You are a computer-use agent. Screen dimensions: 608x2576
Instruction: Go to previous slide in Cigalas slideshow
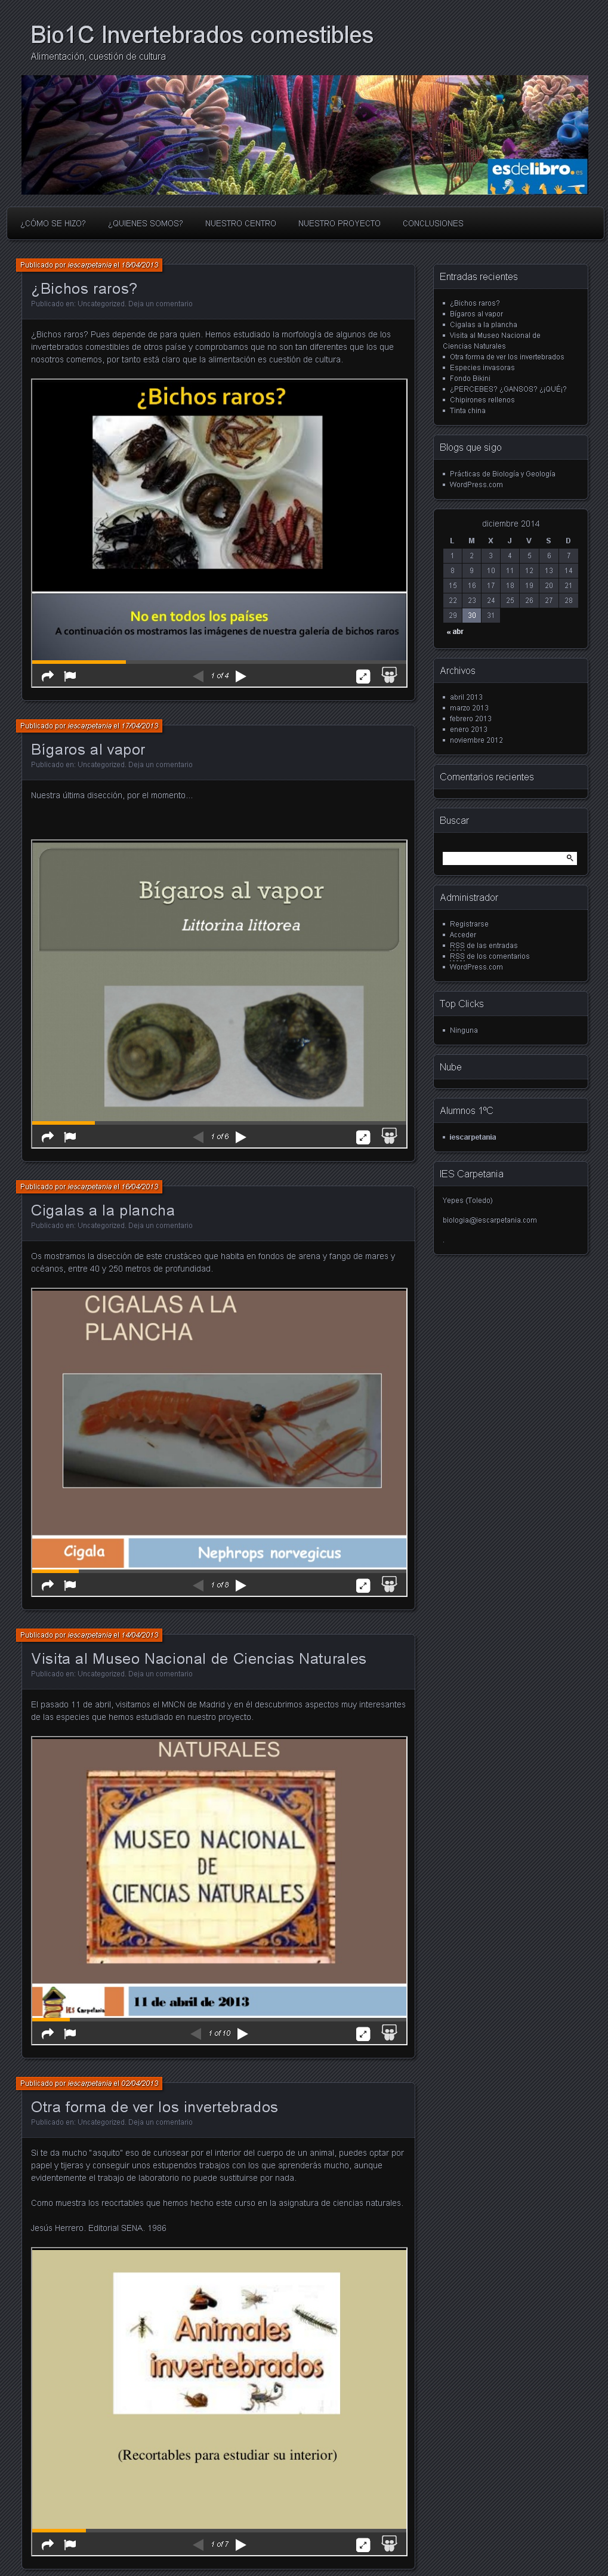(x=198, y=1585)
